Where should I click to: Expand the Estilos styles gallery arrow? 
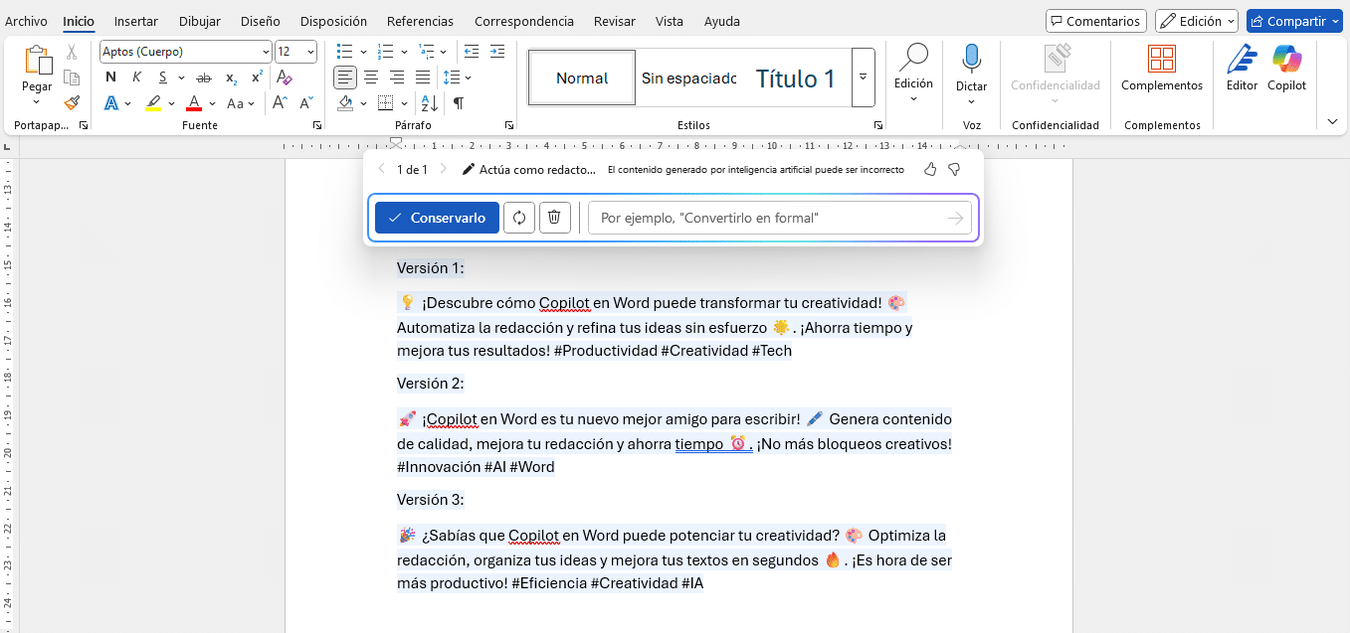click(x=864, y=78)
